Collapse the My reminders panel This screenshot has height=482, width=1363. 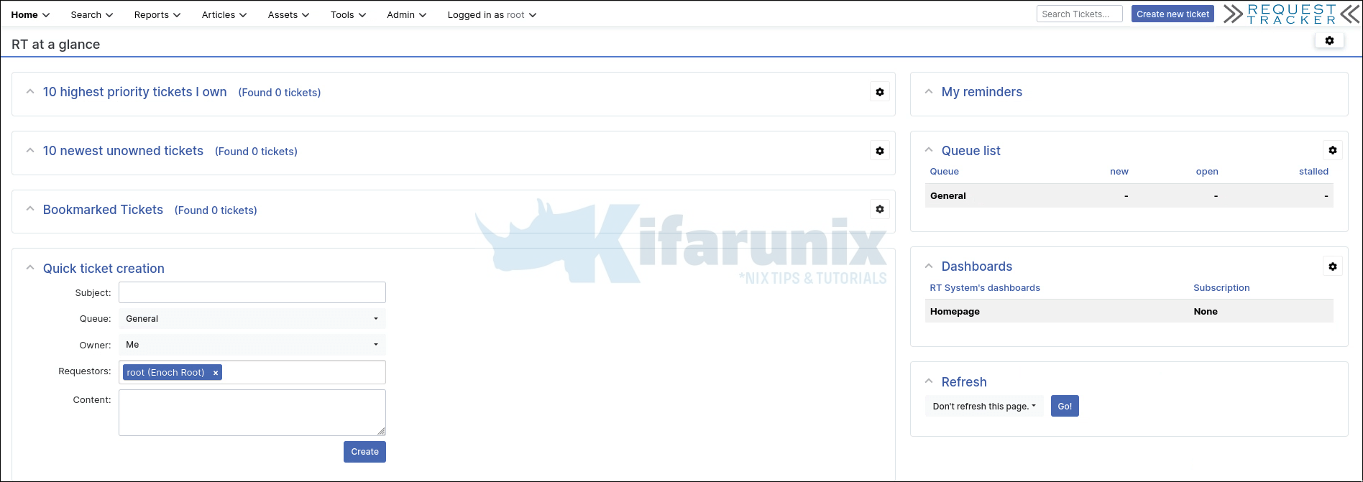click(929, 92)
